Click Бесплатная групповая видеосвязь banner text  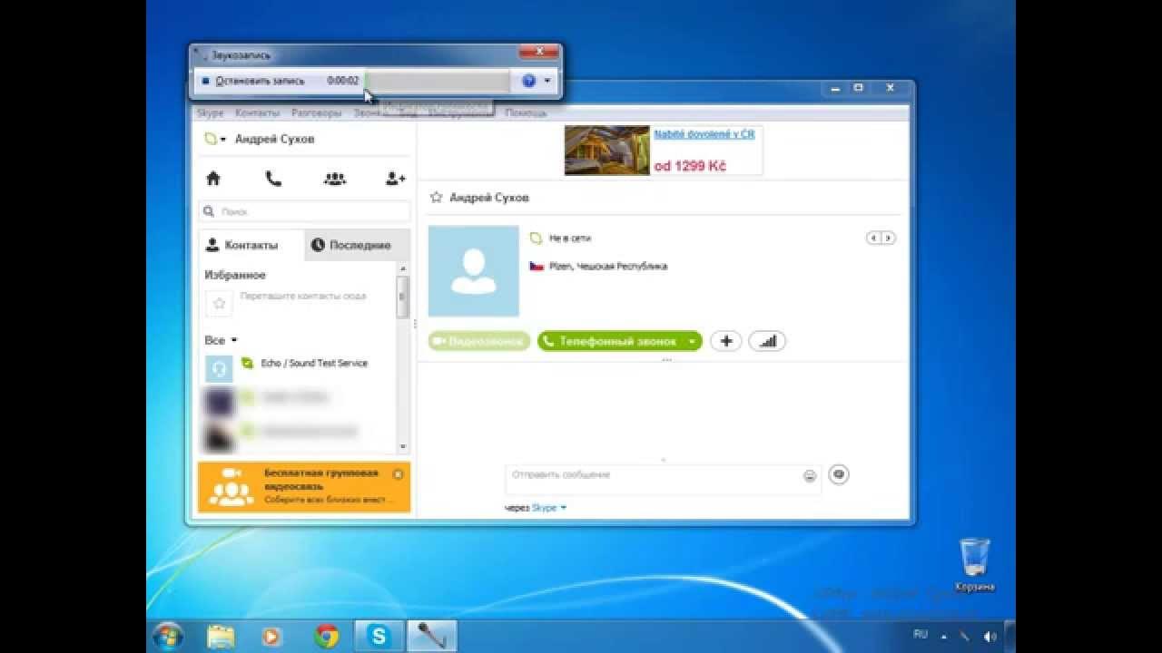coord(320,479)
